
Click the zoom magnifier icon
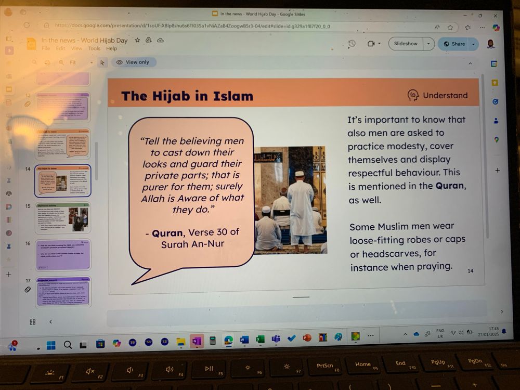(x=61, y=62)
